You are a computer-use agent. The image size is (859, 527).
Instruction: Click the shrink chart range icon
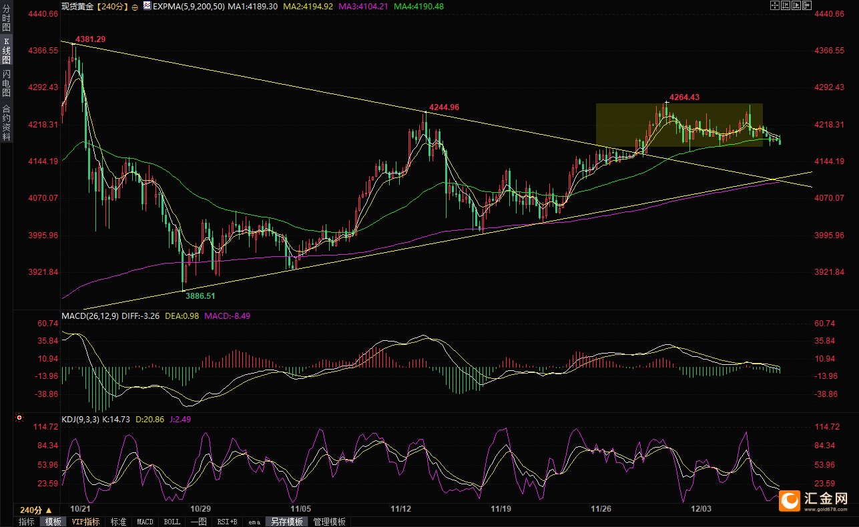pos(786,5)
